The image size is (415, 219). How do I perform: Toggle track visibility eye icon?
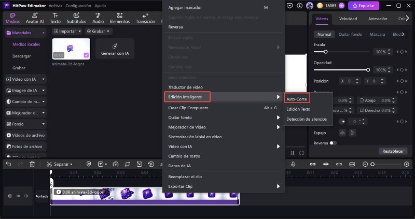click(x=18, y=196)
